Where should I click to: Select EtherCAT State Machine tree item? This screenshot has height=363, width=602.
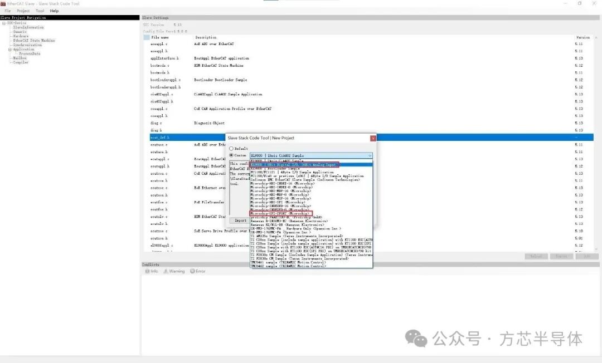pos(34,40)
